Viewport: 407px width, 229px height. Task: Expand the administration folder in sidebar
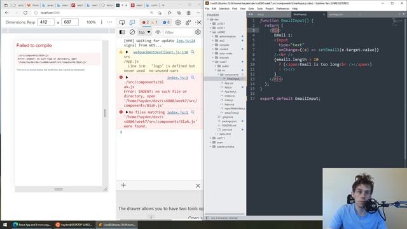213,36
